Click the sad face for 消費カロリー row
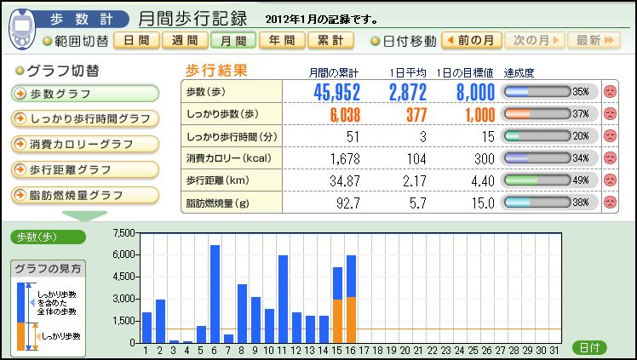The image size is (637, 360). point(610,158)
